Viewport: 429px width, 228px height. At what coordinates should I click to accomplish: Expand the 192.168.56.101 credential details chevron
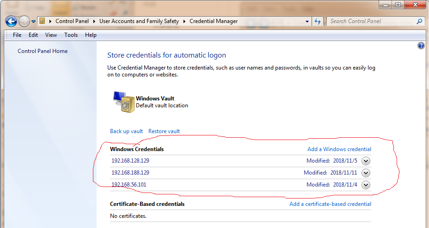coord(366,185)
